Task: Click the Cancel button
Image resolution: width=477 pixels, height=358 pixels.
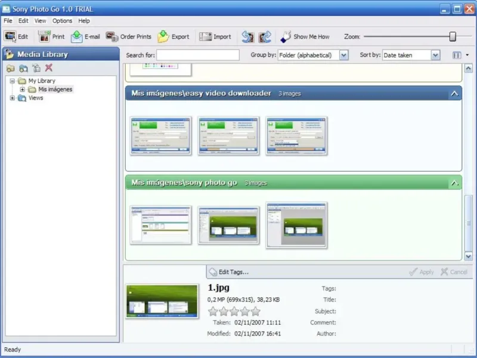Action: click(454, 272)
